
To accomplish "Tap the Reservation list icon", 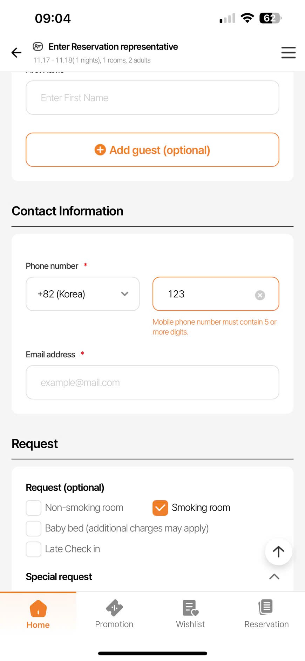I will tap(266, 607).
